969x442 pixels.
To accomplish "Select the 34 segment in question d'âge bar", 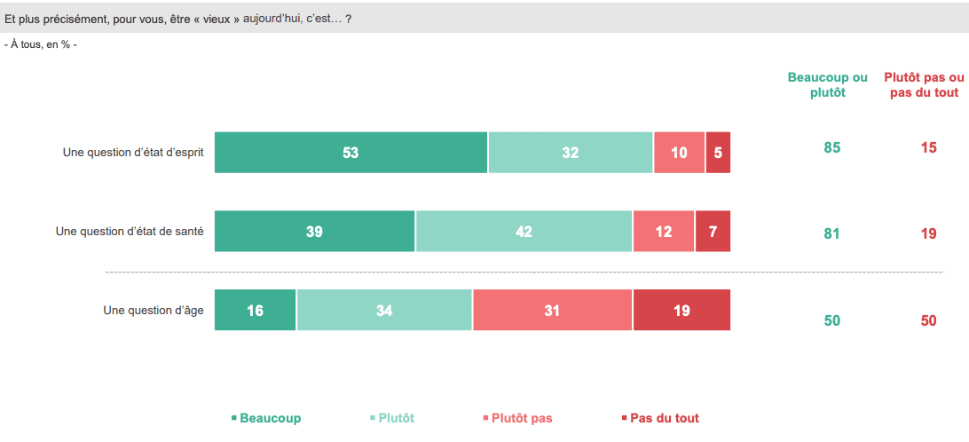I will point(384,310).
